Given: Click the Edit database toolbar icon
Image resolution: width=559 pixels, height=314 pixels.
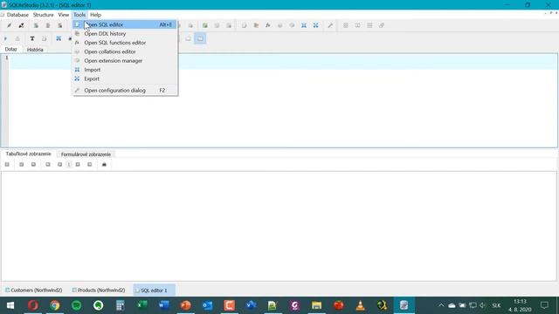Looking at the screenshot, I should click(x=48, y=25).
